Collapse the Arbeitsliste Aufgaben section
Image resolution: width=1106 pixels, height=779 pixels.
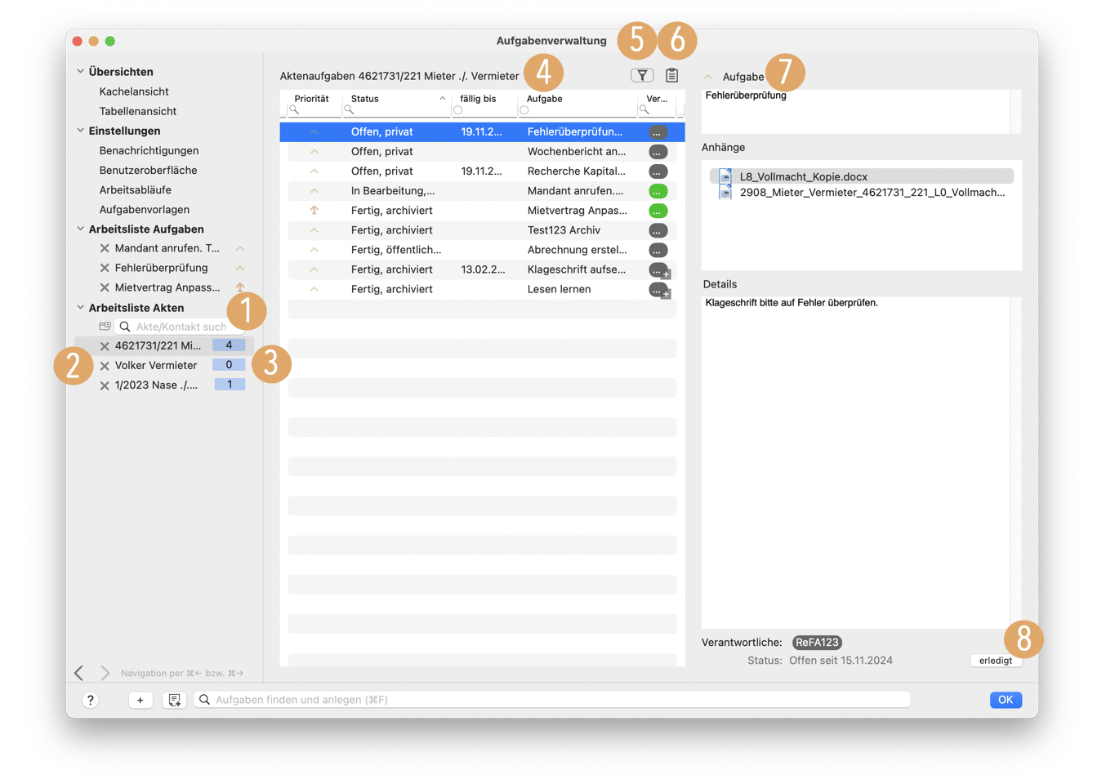pyautogui.click(x=80, y=229)
